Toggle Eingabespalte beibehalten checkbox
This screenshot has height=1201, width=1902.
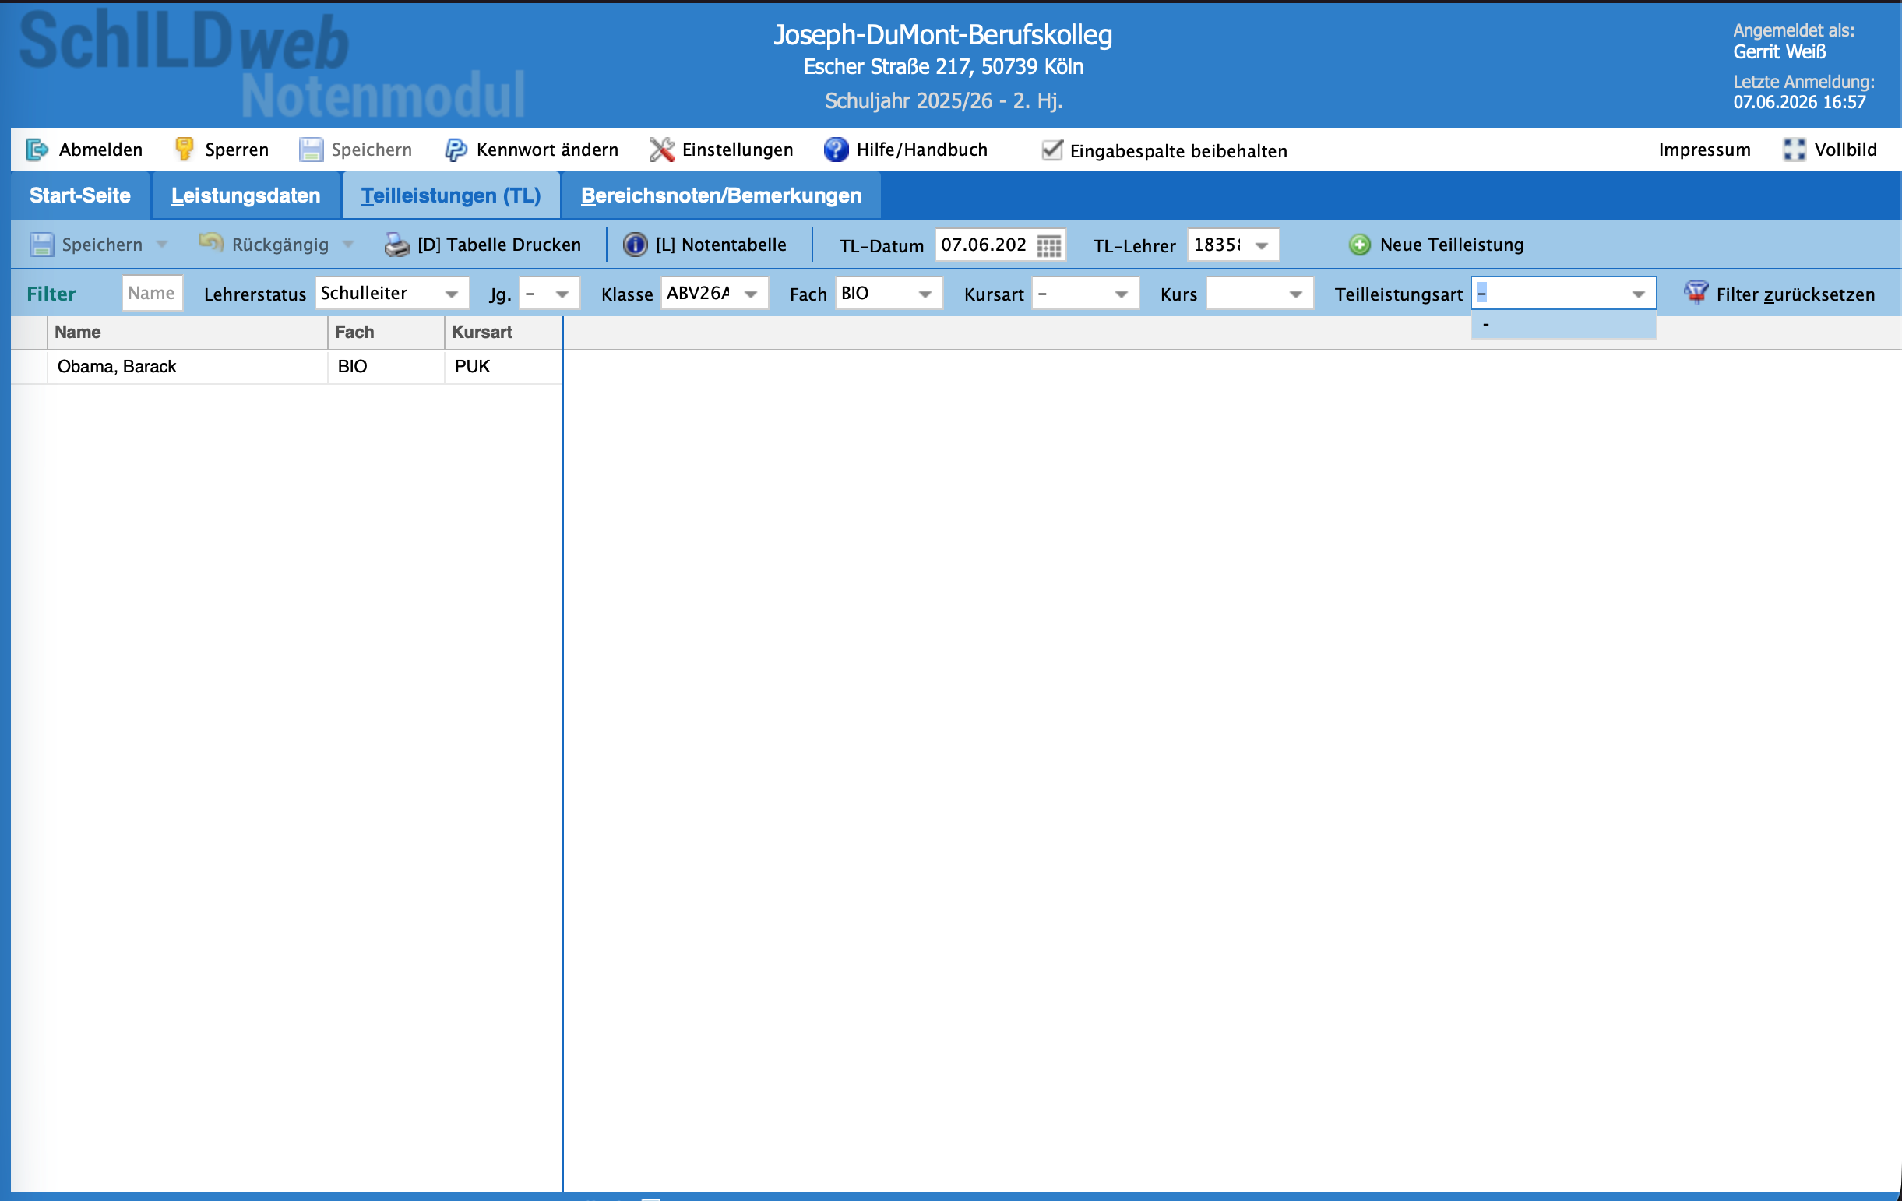pyautogui.click(x=1052, y=150)
